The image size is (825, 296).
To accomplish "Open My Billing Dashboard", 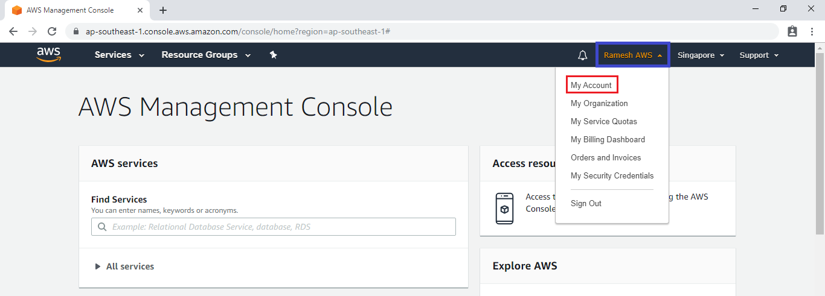I will coord(608,139).
